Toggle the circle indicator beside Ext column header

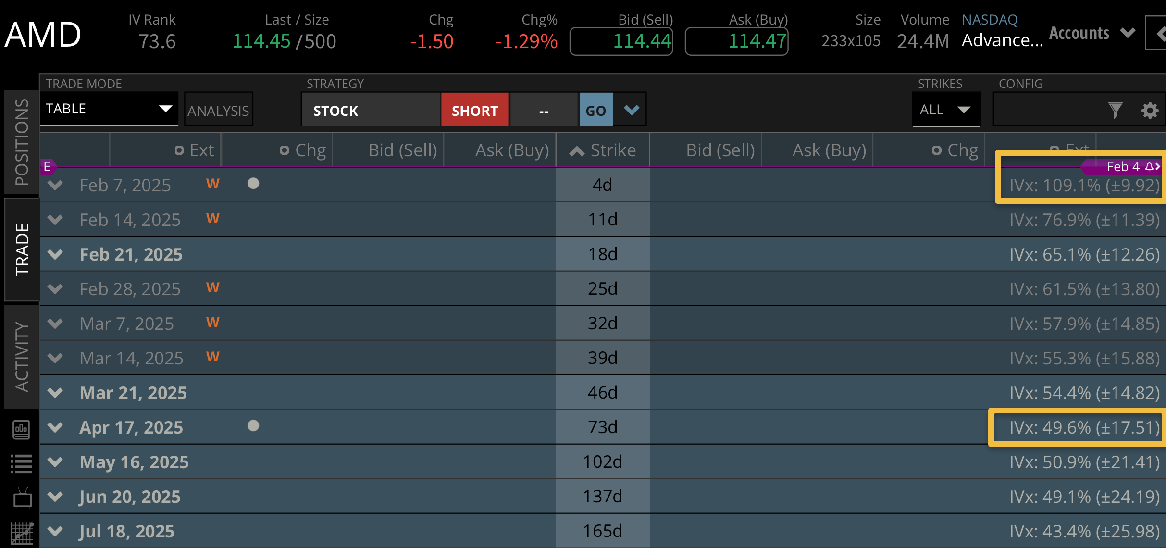point(179,149)
